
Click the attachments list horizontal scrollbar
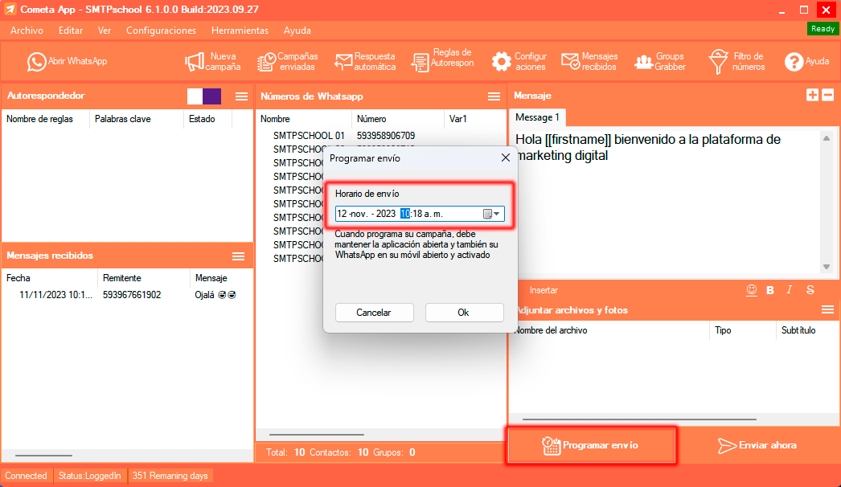pyautogui.click(x=639, y=419)
